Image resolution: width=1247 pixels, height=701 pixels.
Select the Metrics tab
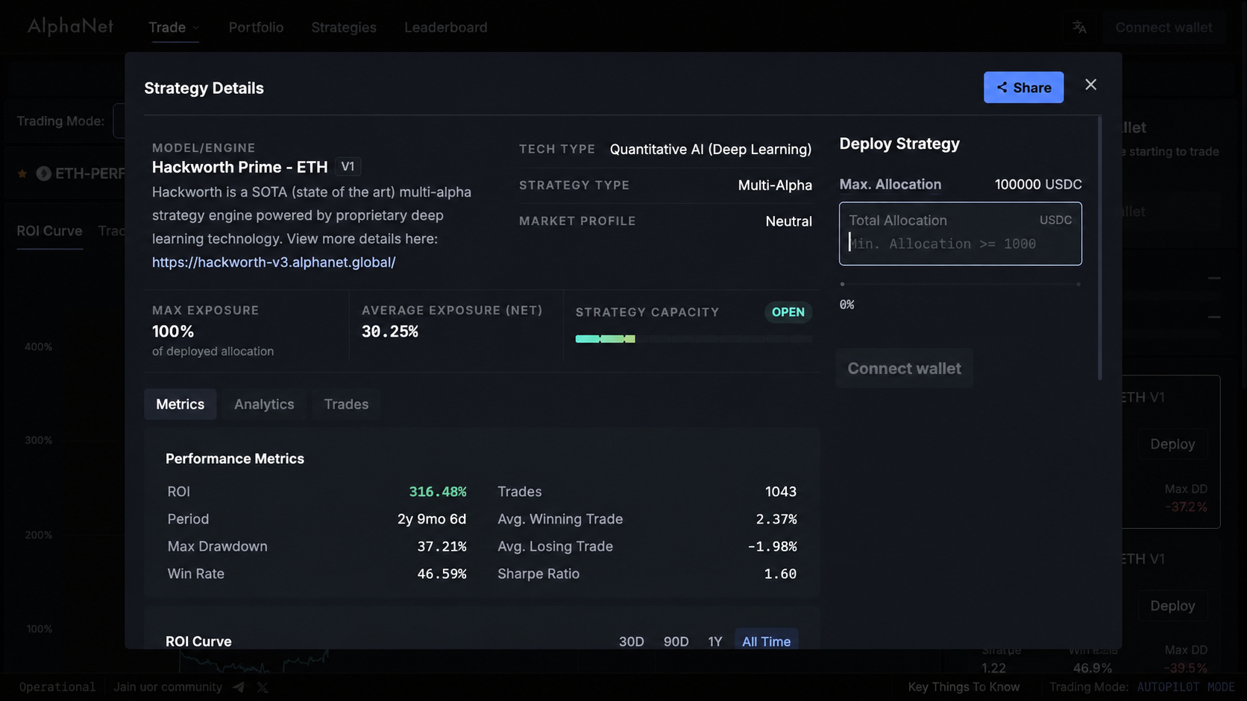coord(180,404)
